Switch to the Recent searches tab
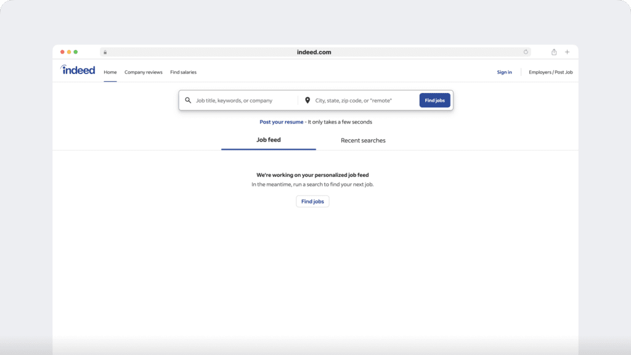631x355 pixels. pos(363,141)
